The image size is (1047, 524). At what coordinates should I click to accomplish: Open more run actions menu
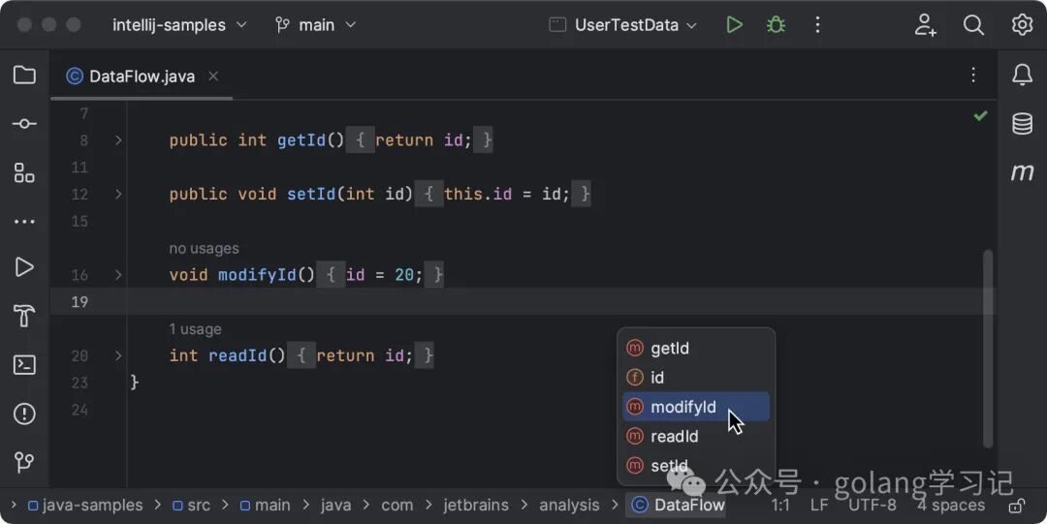point(817,25)
